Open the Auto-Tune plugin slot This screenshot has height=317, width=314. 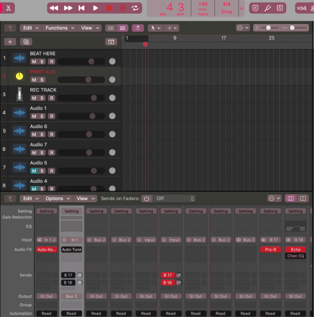tap(71, 249)
